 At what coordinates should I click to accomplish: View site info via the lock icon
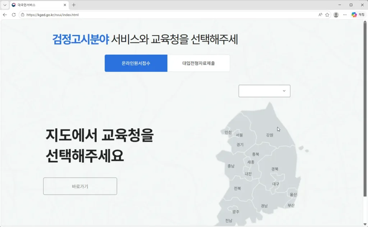[x=23, y=15]
